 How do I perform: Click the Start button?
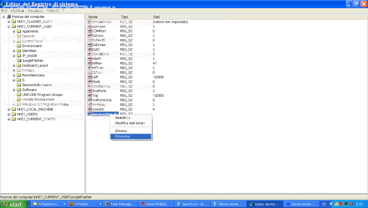(x=12, y=204)
